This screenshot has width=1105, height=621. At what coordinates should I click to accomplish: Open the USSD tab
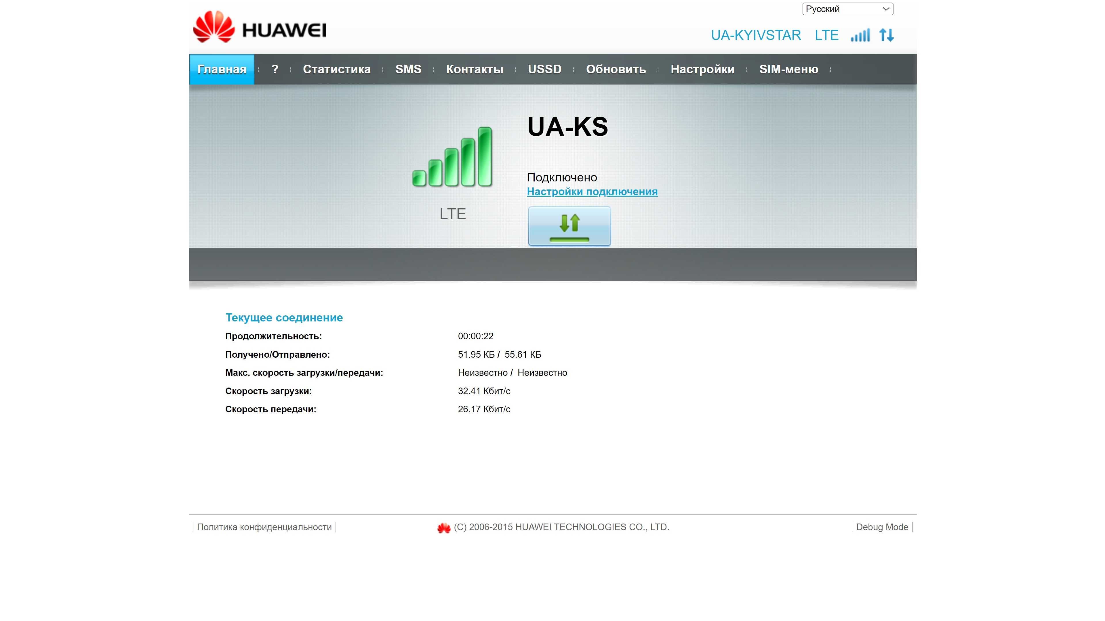click(x=544, y=69)
